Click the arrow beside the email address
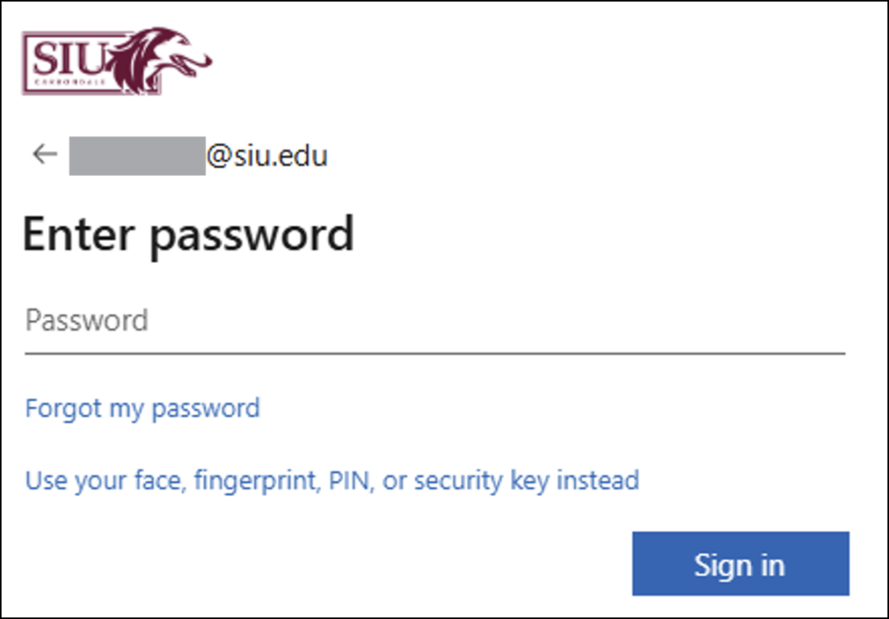889x619 pixels. tap(43, 153)
